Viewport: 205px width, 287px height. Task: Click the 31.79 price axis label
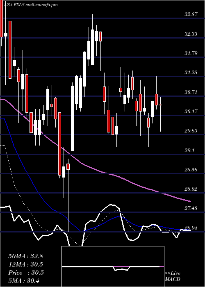[191, 53]
